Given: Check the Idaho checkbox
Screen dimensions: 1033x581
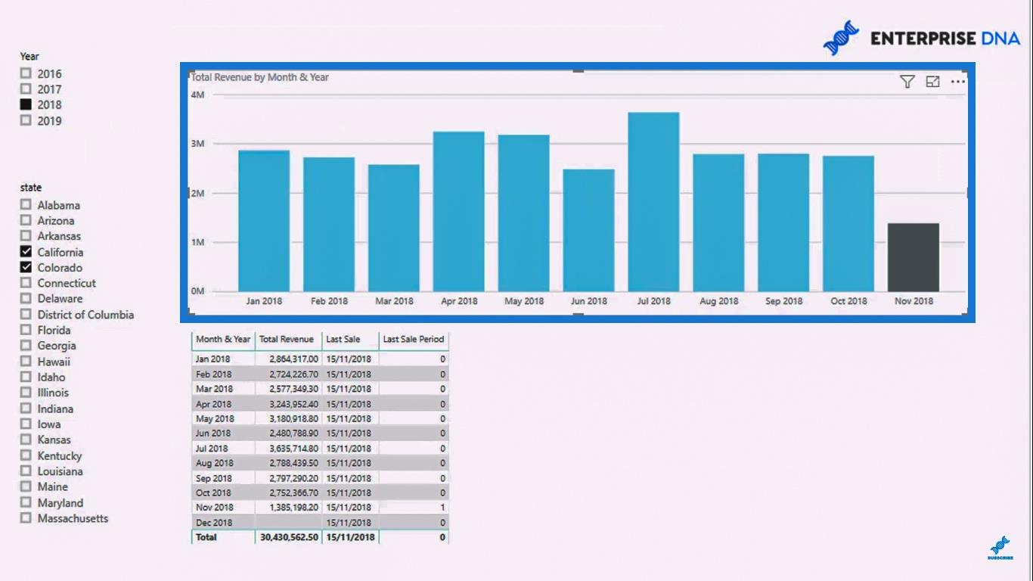Looking at the screenshot, I should (x=26, y=377).
